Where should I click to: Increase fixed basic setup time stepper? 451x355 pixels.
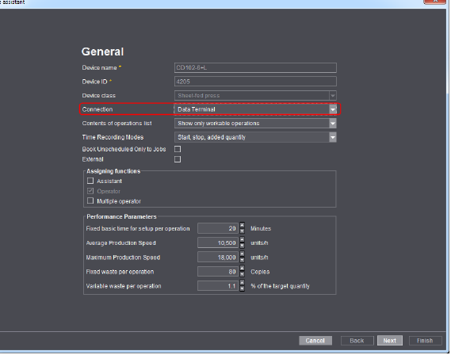click(243, 225)
